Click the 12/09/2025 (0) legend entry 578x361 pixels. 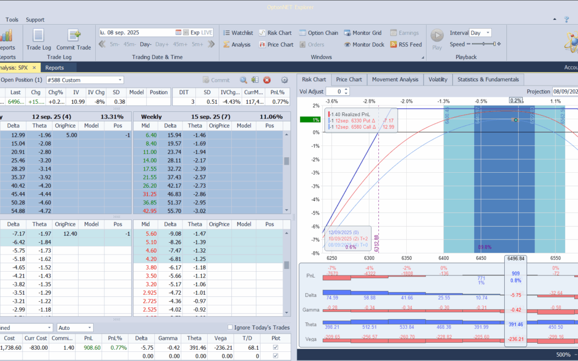click(x=343, y=233)
